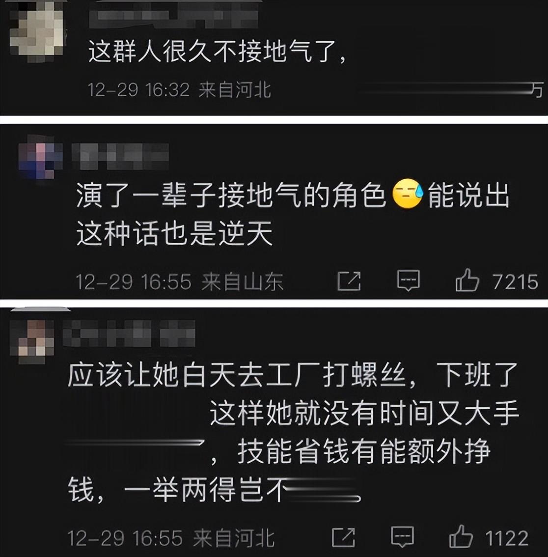
Task: Open the first commenter's pixelated avatar
Action: [36, 32]
